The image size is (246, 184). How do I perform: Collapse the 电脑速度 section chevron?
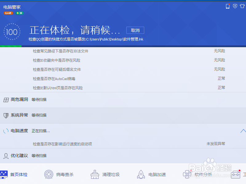pos(243,130)
